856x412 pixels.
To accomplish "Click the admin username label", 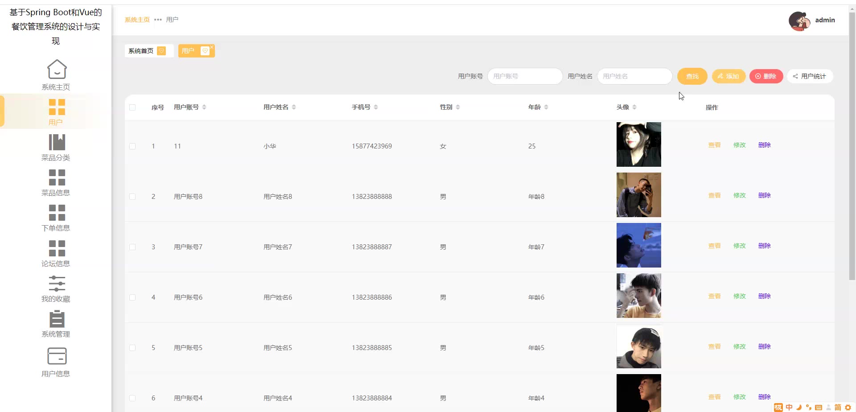I will tap(825, 20).
